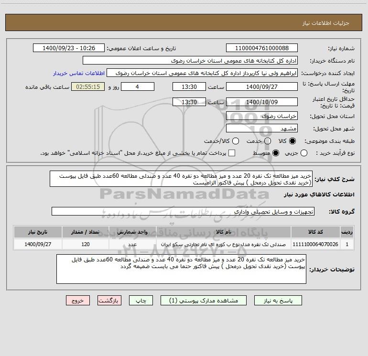This screenshot has width=368, height=356.
Task: Click the price validity time 13:30 field
Action: point(189,102)
